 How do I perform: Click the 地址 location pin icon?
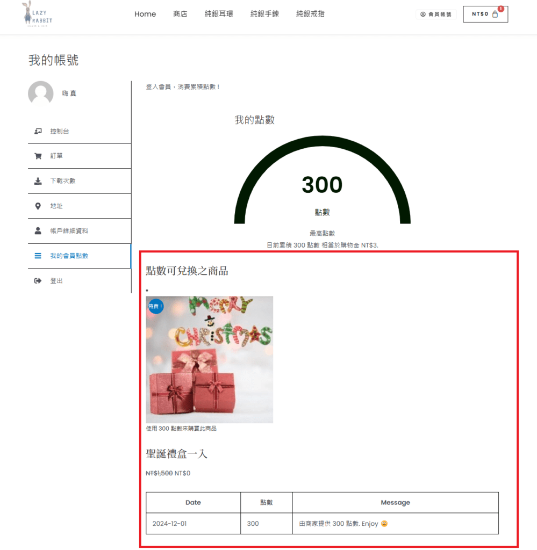(x=38, y=206)
